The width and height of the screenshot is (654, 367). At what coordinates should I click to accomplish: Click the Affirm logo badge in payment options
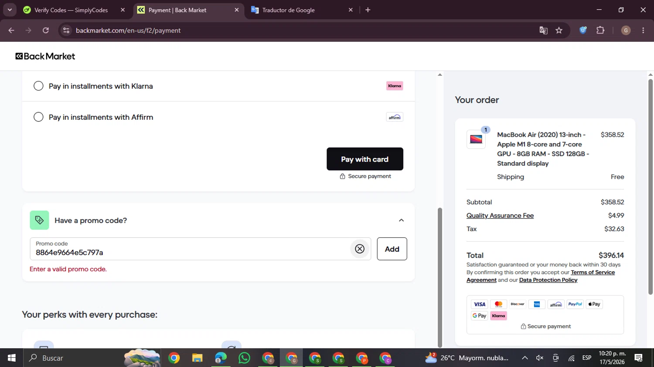[395, 117]
